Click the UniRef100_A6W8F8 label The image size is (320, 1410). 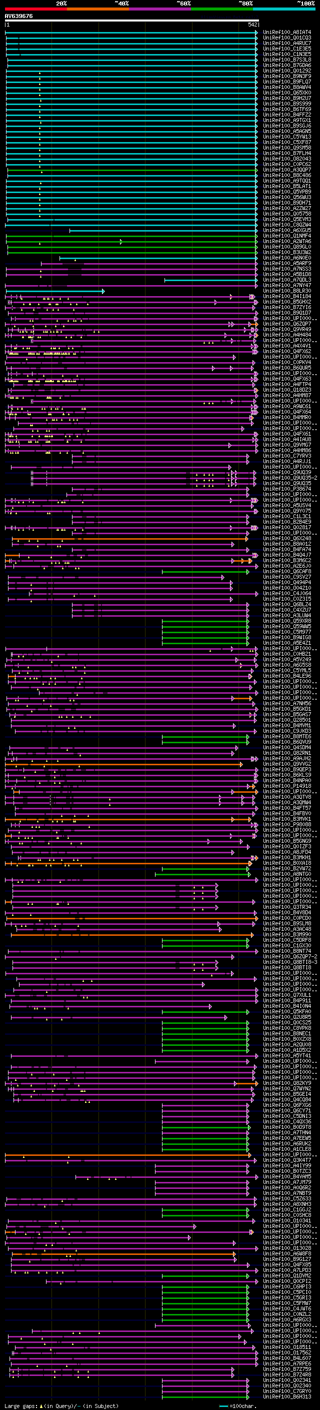tap(286, 1253)
